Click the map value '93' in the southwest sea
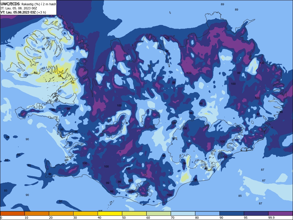The width and height of the screenshot is (293, 220). click(6, 190)
